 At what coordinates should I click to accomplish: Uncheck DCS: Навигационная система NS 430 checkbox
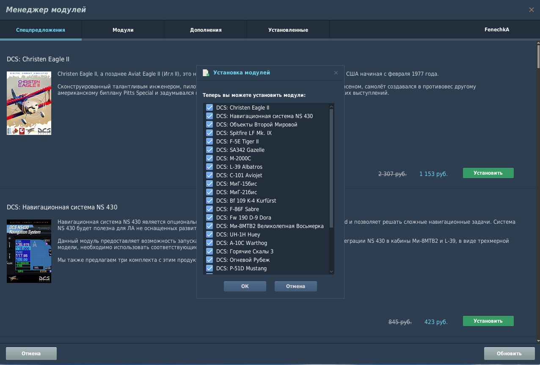click(x=209, y=116)
